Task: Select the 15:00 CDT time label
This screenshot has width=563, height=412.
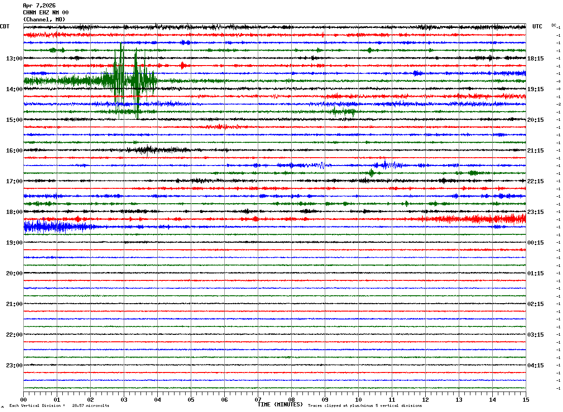Action: click(14, 120)
